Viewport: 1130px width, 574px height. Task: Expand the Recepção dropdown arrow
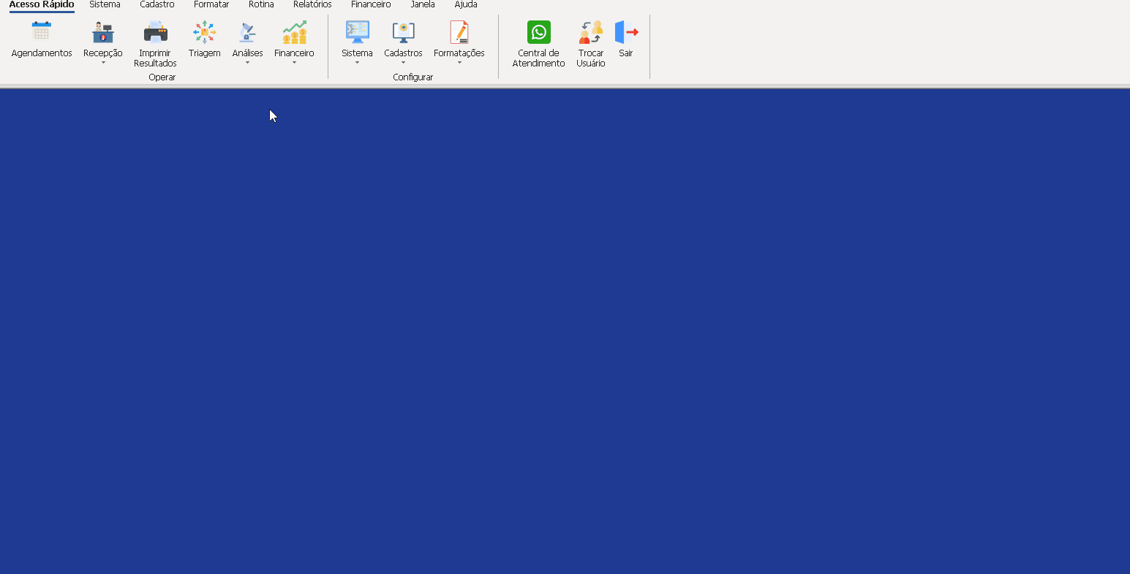pyautogui.click(x=103, y=63)
